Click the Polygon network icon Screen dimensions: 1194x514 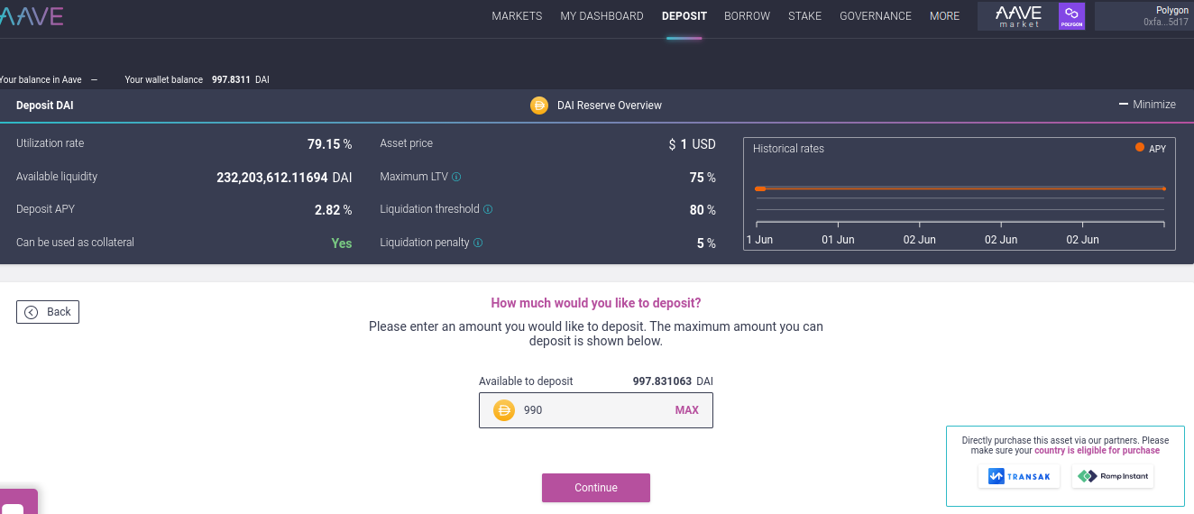1071,15
